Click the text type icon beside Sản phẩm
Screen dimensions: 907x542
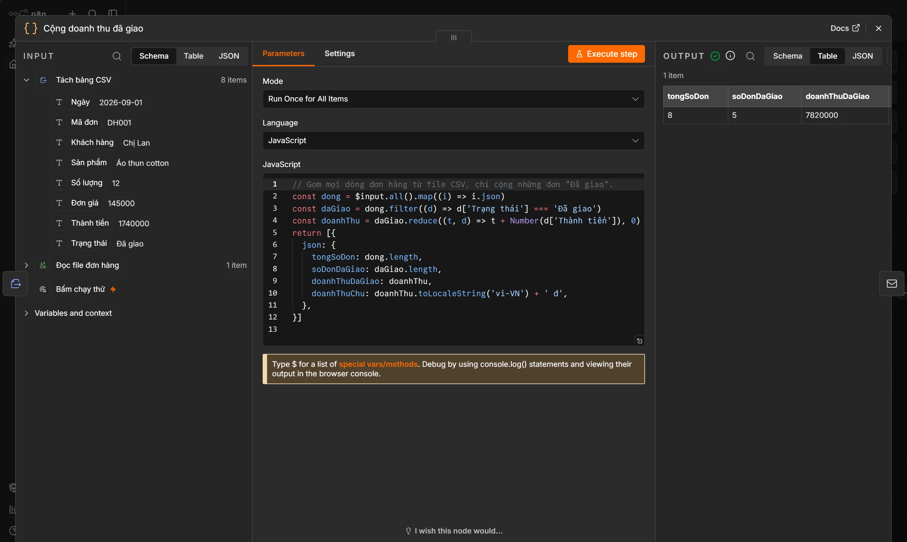(x=59, y=163)
